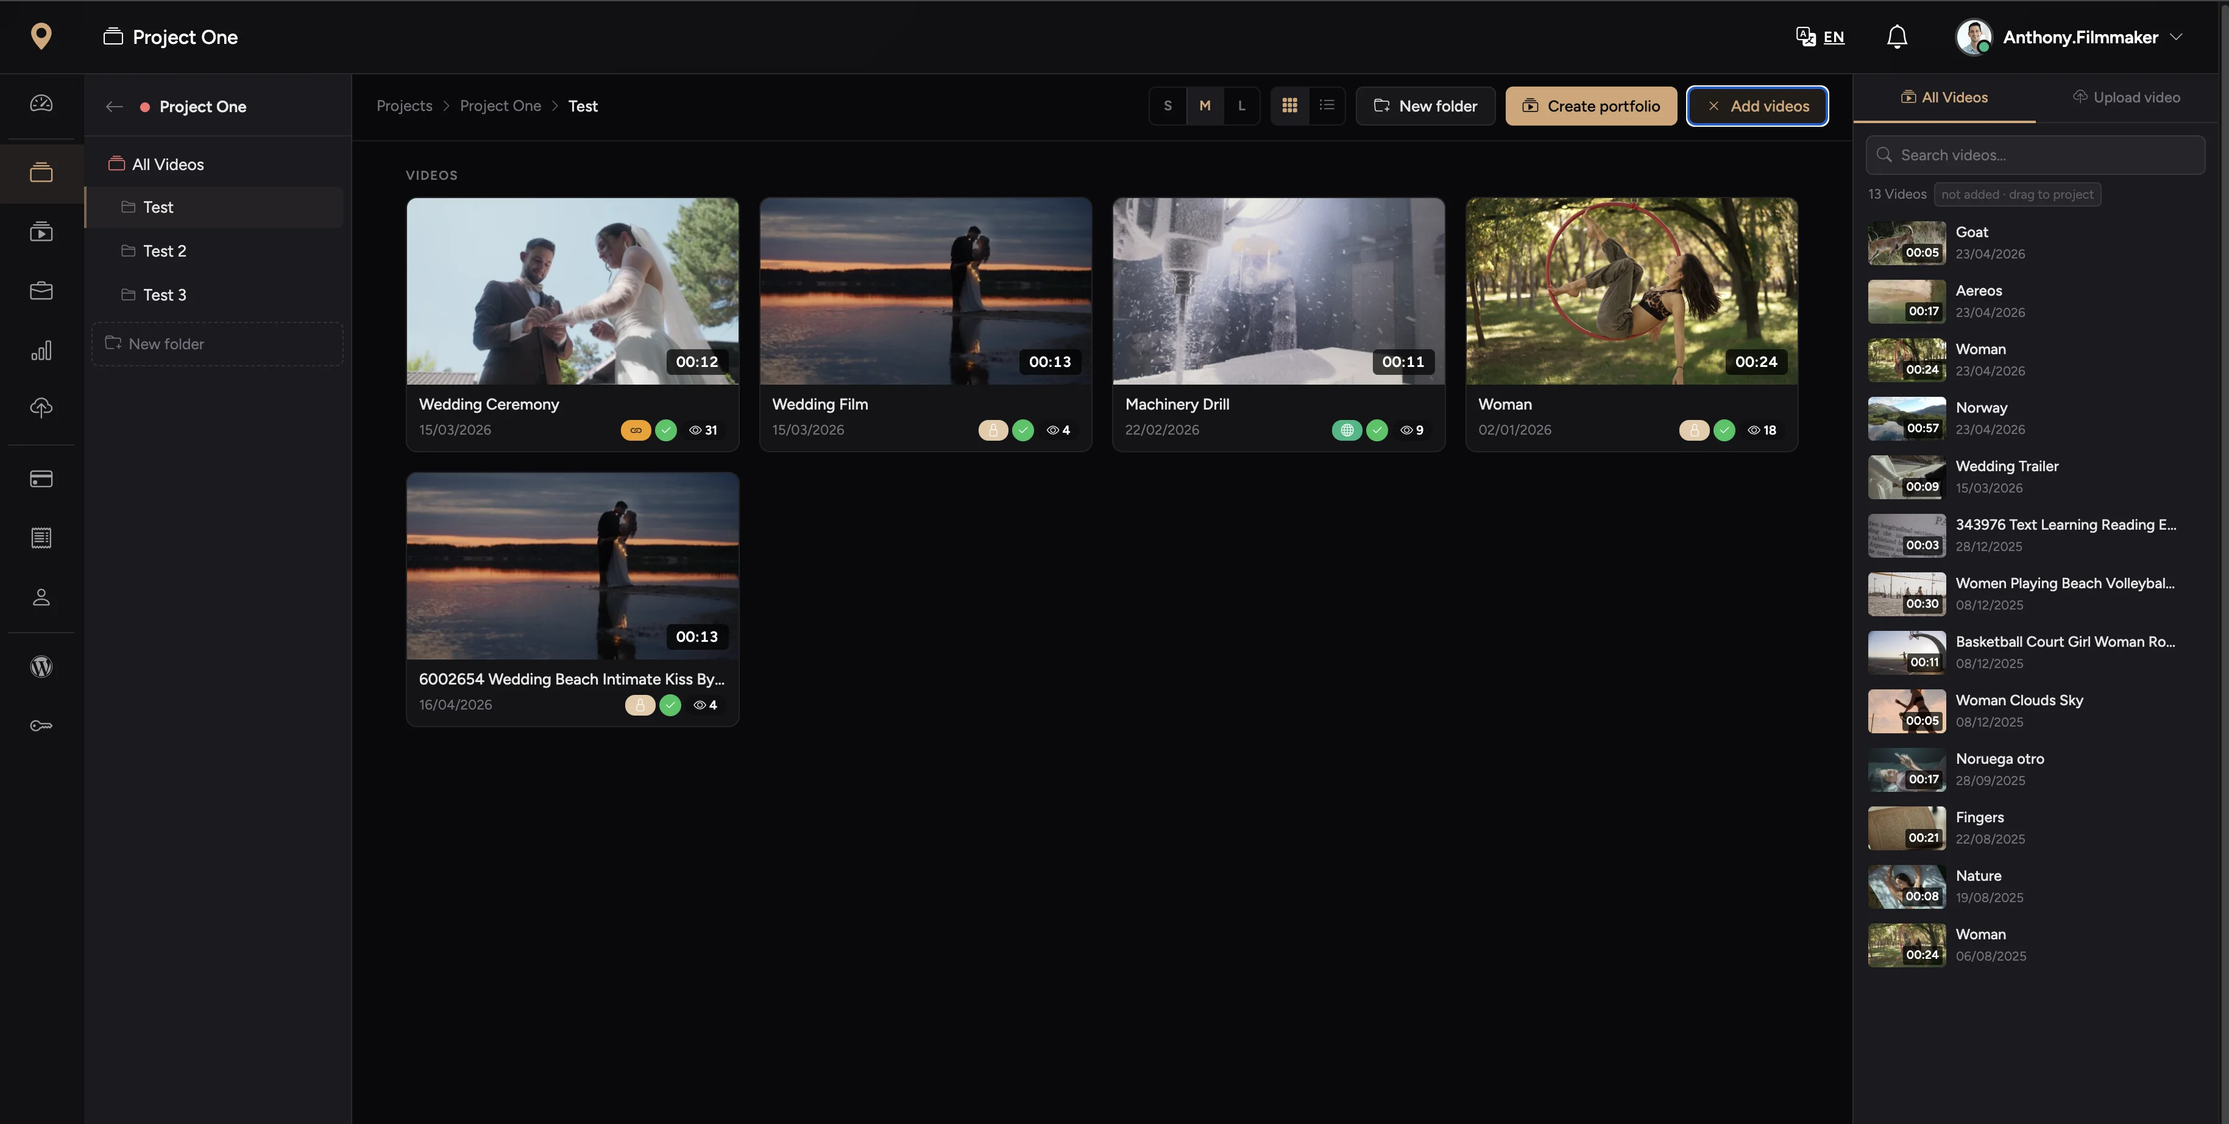
Task: Select Wedding Trailer in video list
Action: (x=2035, y=478)
